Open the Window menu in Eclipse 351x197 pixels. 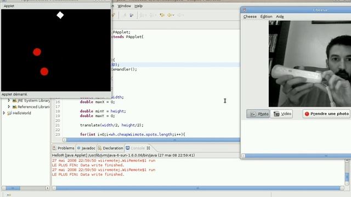pyautogui.click(x=124, y=6)
